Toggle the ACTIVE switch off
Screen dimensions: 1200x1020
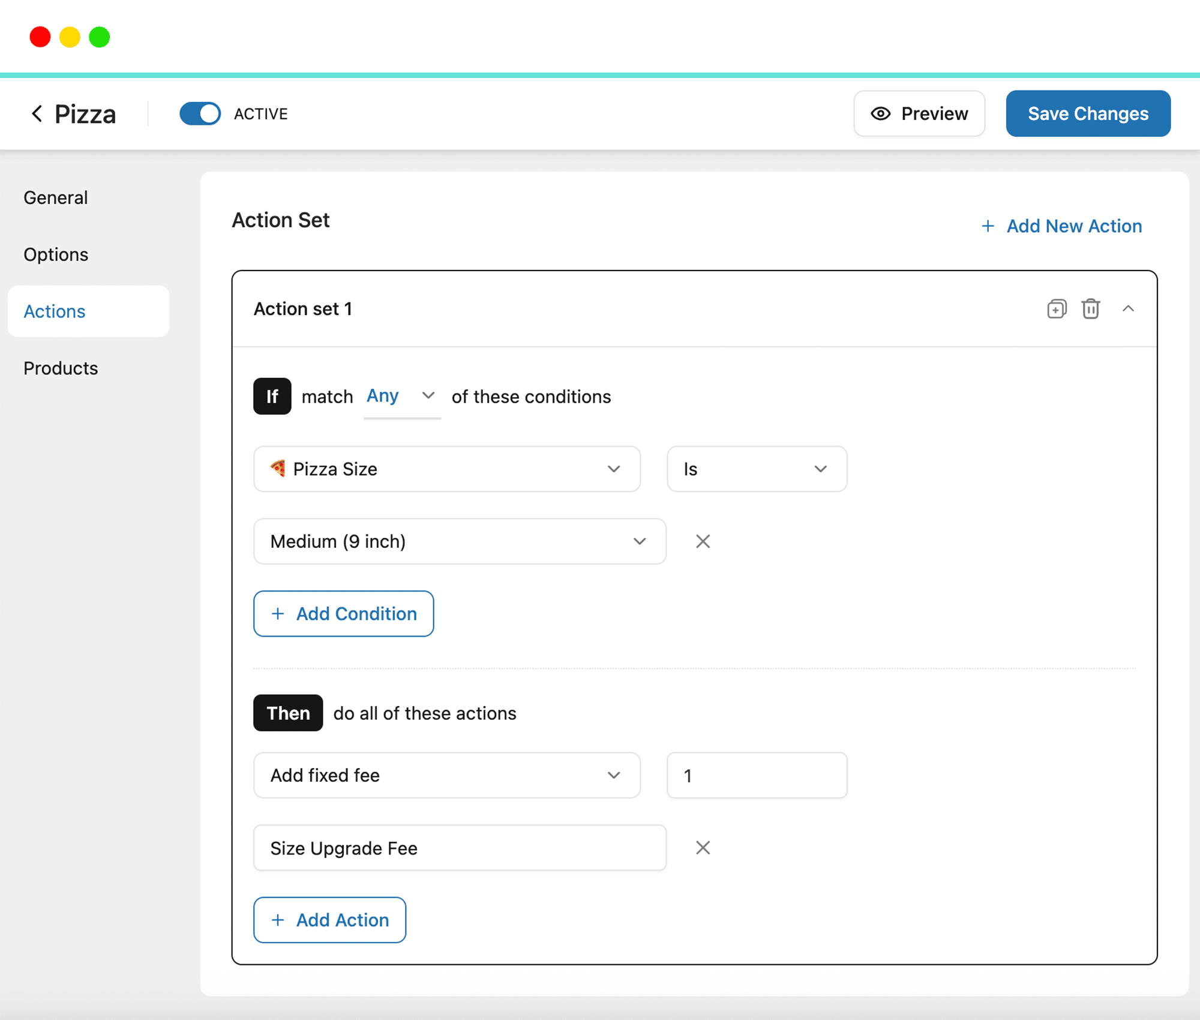click(x=200, y=113)
